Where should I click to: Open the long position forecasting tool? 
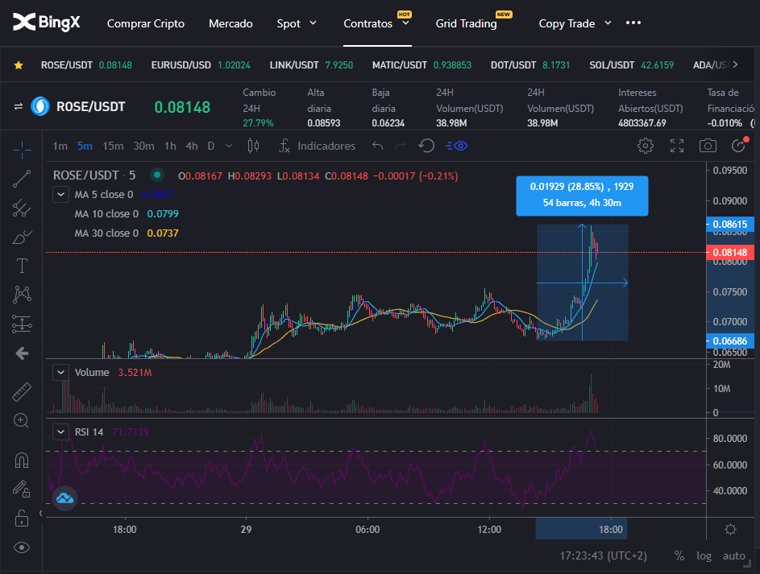(22, 324)
